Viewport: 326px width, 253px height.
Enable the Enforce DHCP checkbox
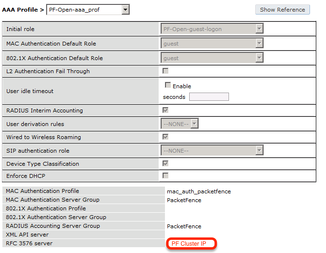(165, 175)
